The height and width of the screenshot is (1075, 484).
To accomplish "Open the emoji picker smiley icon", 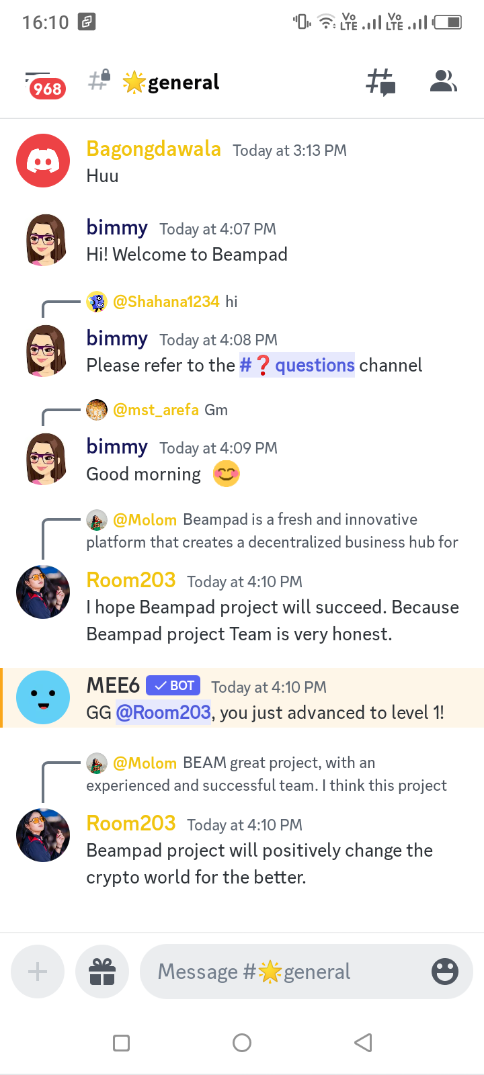I will (x=444, y=972).
